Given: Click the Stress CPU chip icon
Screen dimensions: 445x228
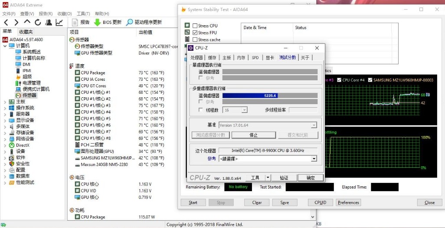Looking at the screenshot, I should click(187, 26).
